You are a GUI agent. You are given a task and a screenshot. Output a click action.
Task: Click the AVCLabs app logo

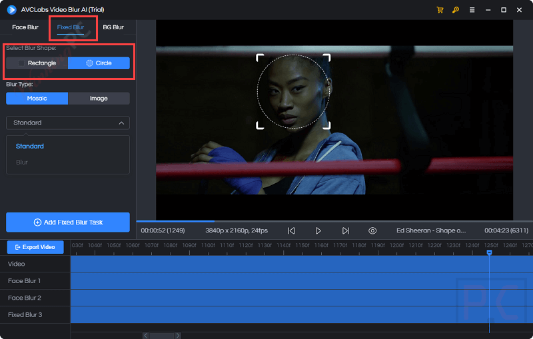[x=11, y=10]
